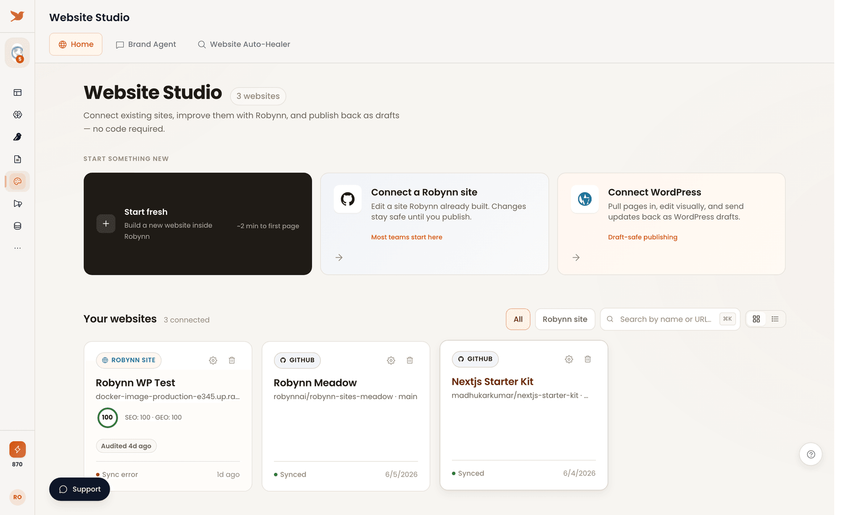This screenshot has width=843, height=515.
Task: Open the bird sidebar icon
Action: [x=17, y=137]
